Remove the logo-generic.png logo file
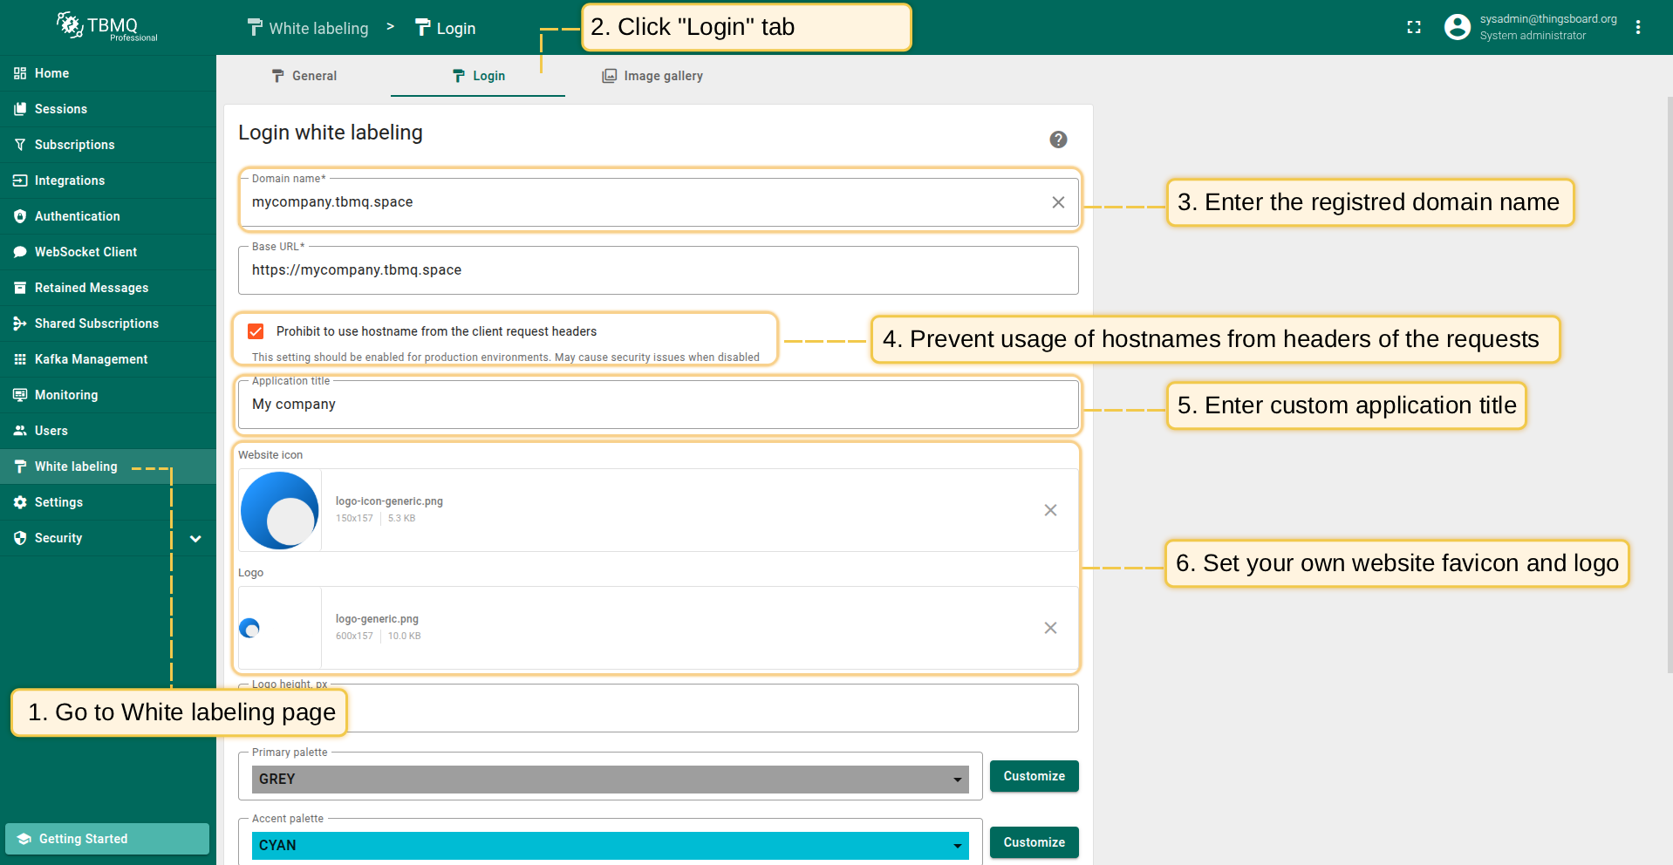 pyautogui.click(x=1050, y=628)
